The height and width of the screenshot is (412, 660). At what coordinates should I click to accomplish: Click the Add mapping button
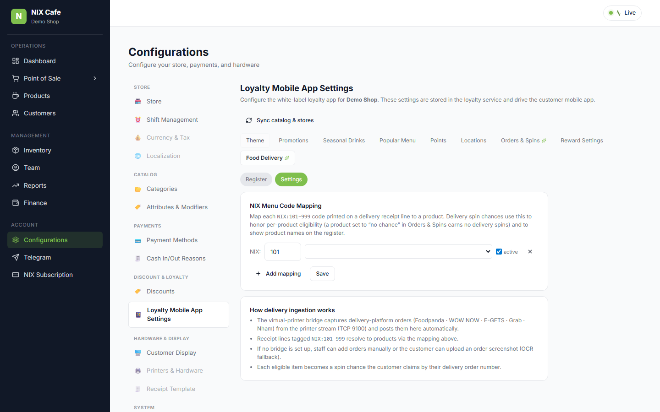pos(278,274)
